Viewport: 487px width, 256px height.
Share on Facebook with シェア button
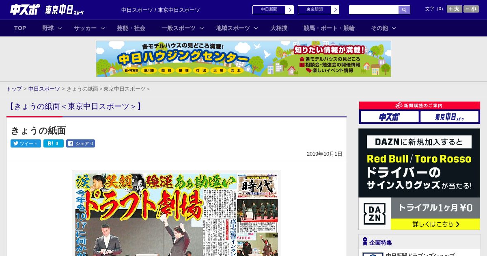pos(80,143)
